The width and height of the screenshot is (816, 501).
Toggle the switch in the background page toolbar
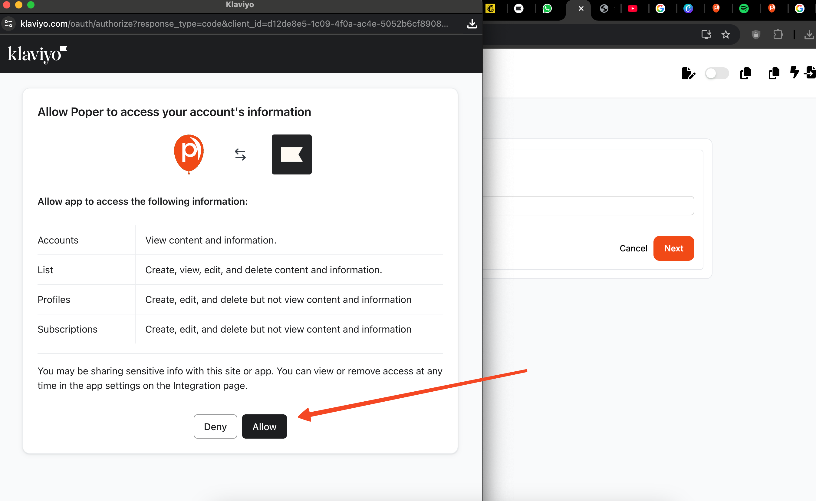717,73
